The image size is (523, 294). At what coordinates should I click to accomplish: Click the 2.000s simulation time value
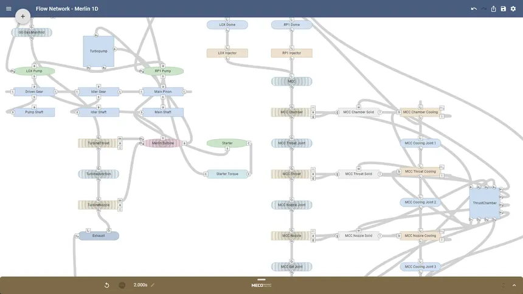click(140, 285)
